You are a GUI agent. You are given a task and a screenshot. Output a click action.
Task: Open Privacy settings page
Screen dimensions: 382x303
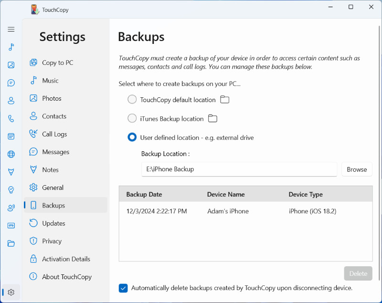point(65,241)
